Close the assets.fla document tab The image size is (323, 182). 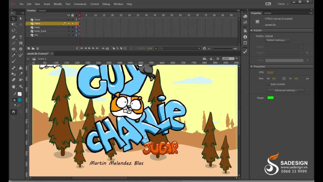pos(52,54)
